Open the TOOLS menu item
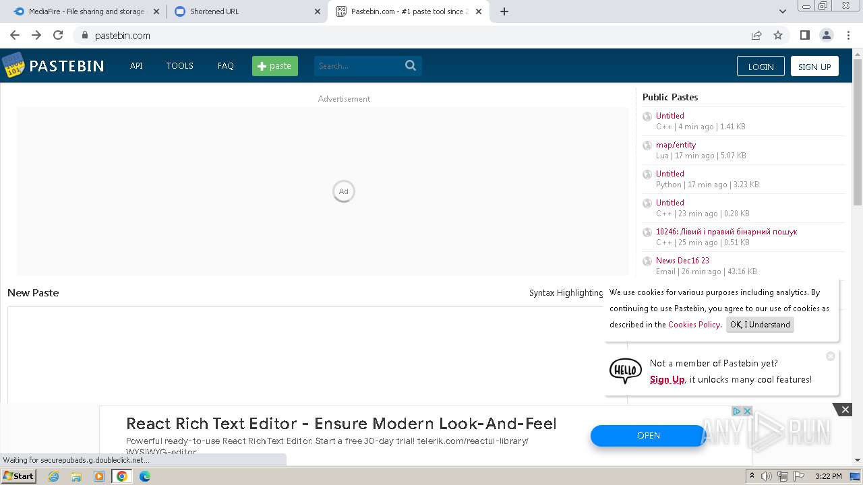Image resolution: width=863 pixels, height=485 pixels. click(180, 65)
